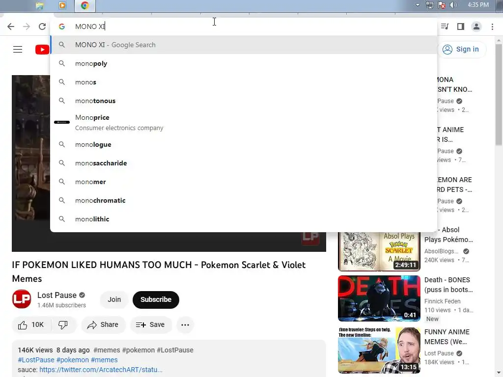
Task: Switch to Chrome in the taskbar
Action: tap(84, 5)
